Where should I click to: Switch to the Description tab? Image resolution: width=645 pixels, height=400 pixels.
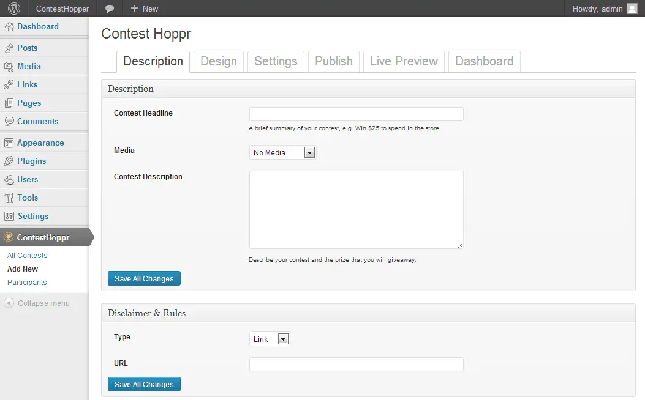153,61
